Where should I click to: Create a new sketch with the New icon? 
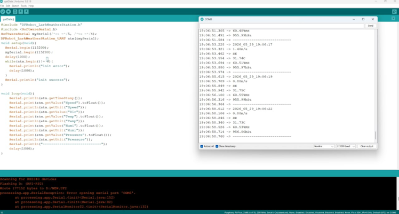[15, 11]
